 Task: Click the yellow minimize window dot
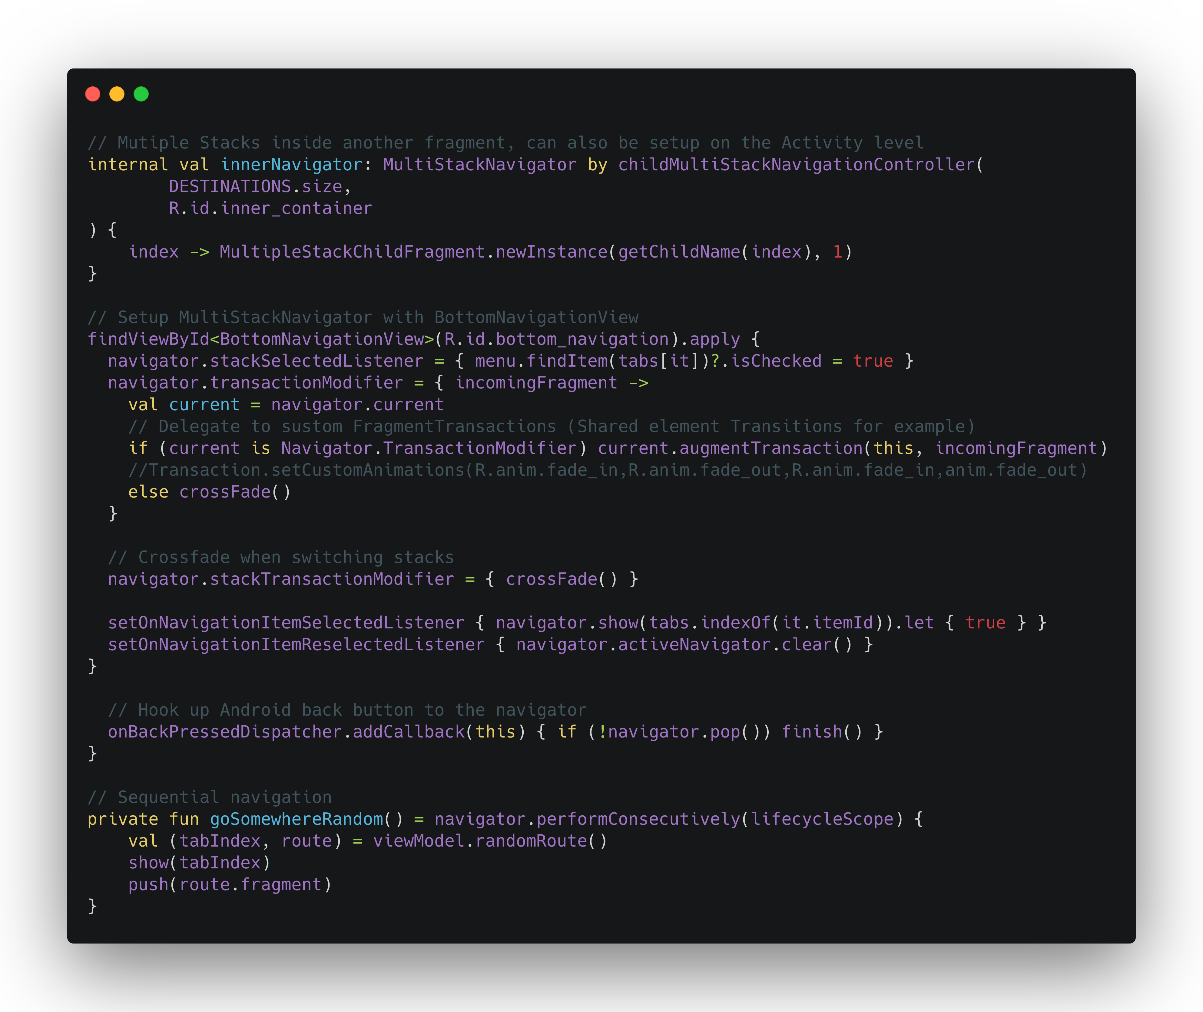pos(117,94)
